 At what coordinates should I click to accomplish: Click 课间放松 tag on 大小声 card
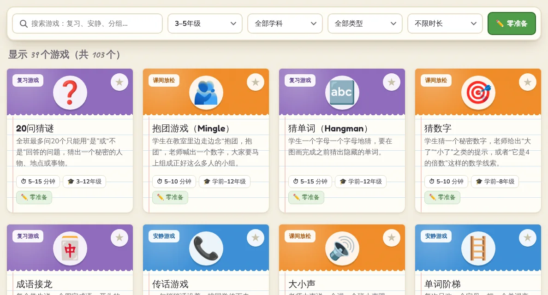click(300, 236)
